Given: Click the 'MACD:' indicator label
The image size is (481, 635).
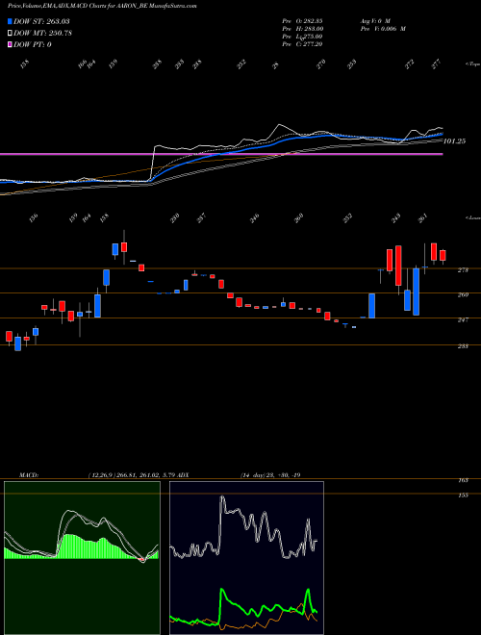Looking at the screenshot, I should [29, 474].
